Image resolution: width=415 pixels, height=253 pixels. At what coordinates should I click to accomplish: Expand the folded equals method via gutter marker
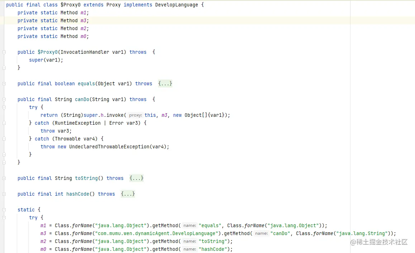4,83
